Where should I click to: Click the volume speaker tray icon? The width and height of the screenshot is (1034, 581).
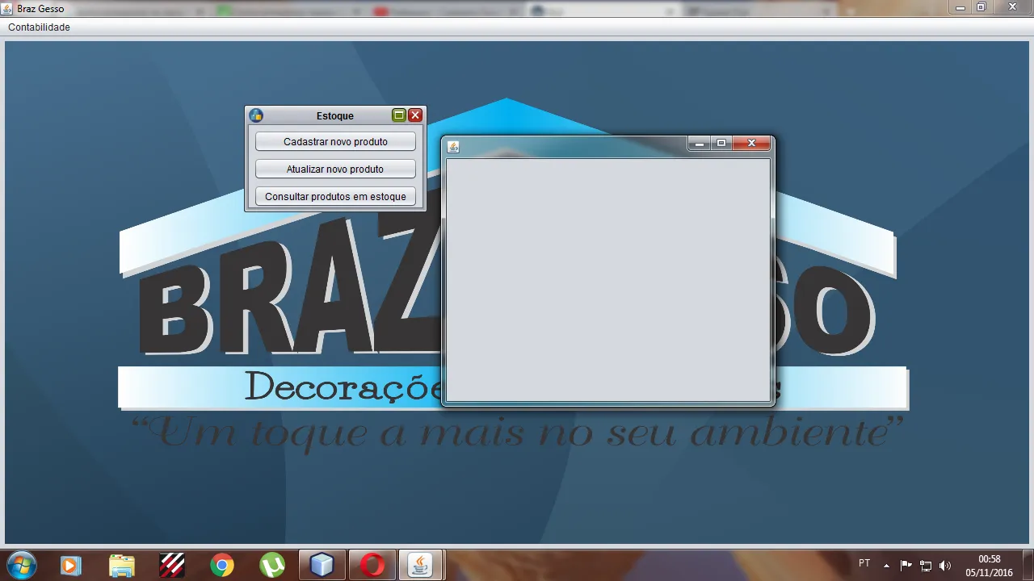[x=945, y=566]
